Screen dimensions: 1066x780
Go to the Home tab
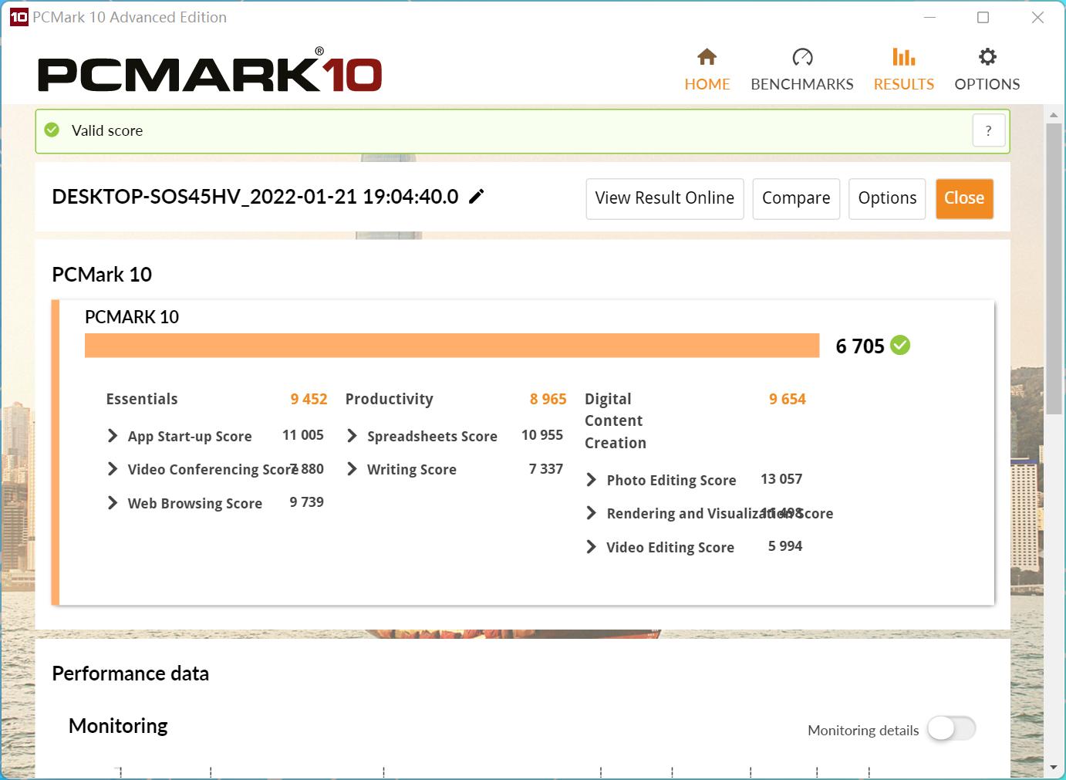pyautogui.click(x=707, y=69)
